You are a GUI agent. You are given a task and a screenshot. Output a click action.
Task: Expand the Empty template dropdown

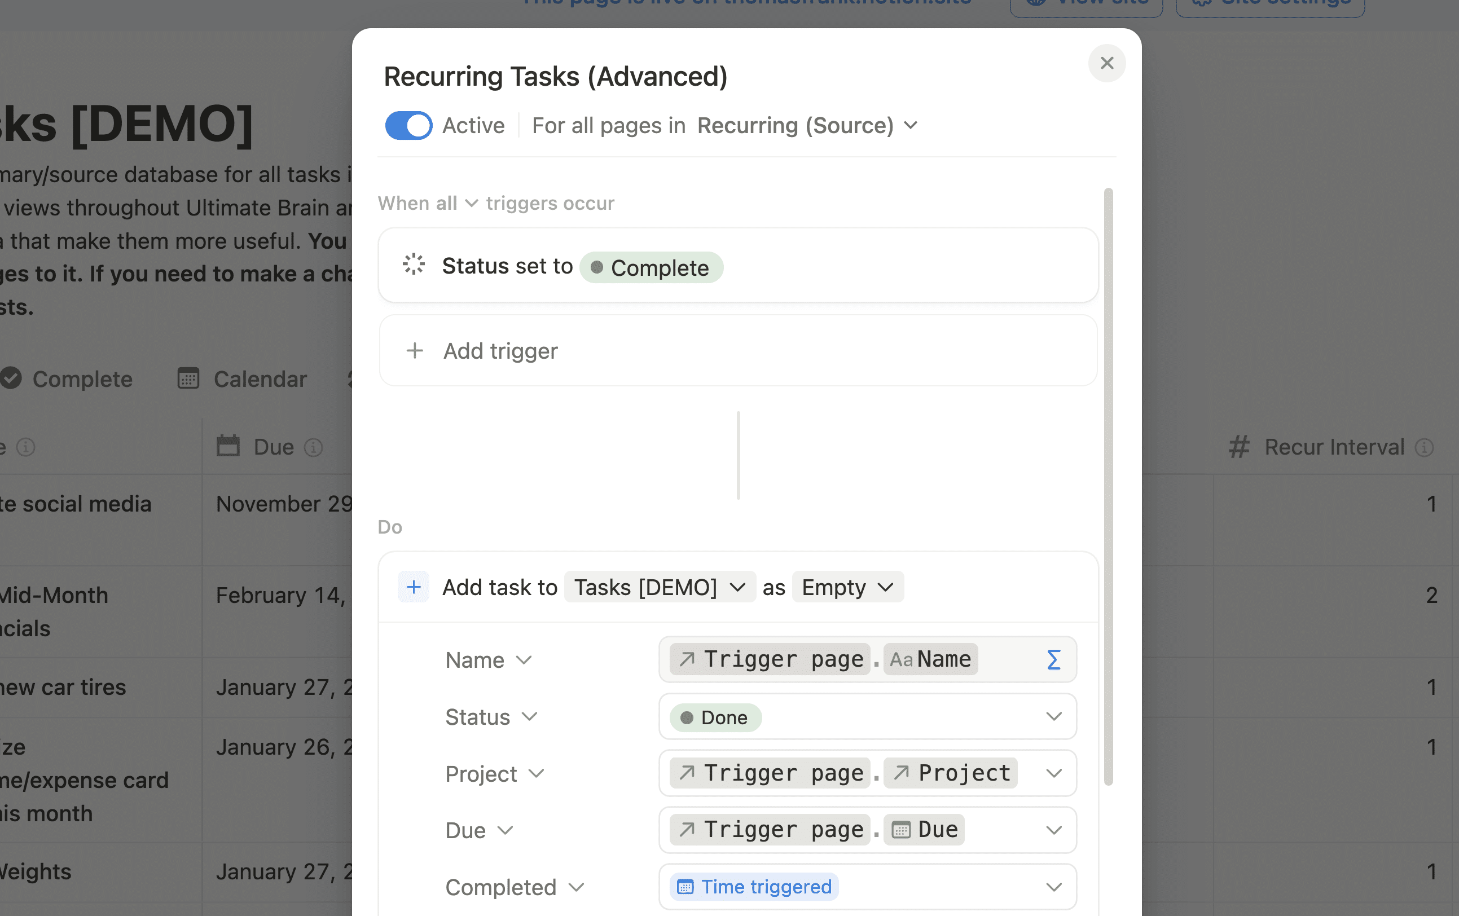click(847, 587)
